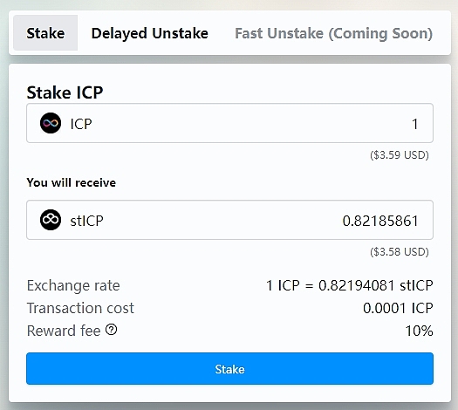Screen dimensions: 458x410
Task: Click the You will receive label
Action: point(72,182)
